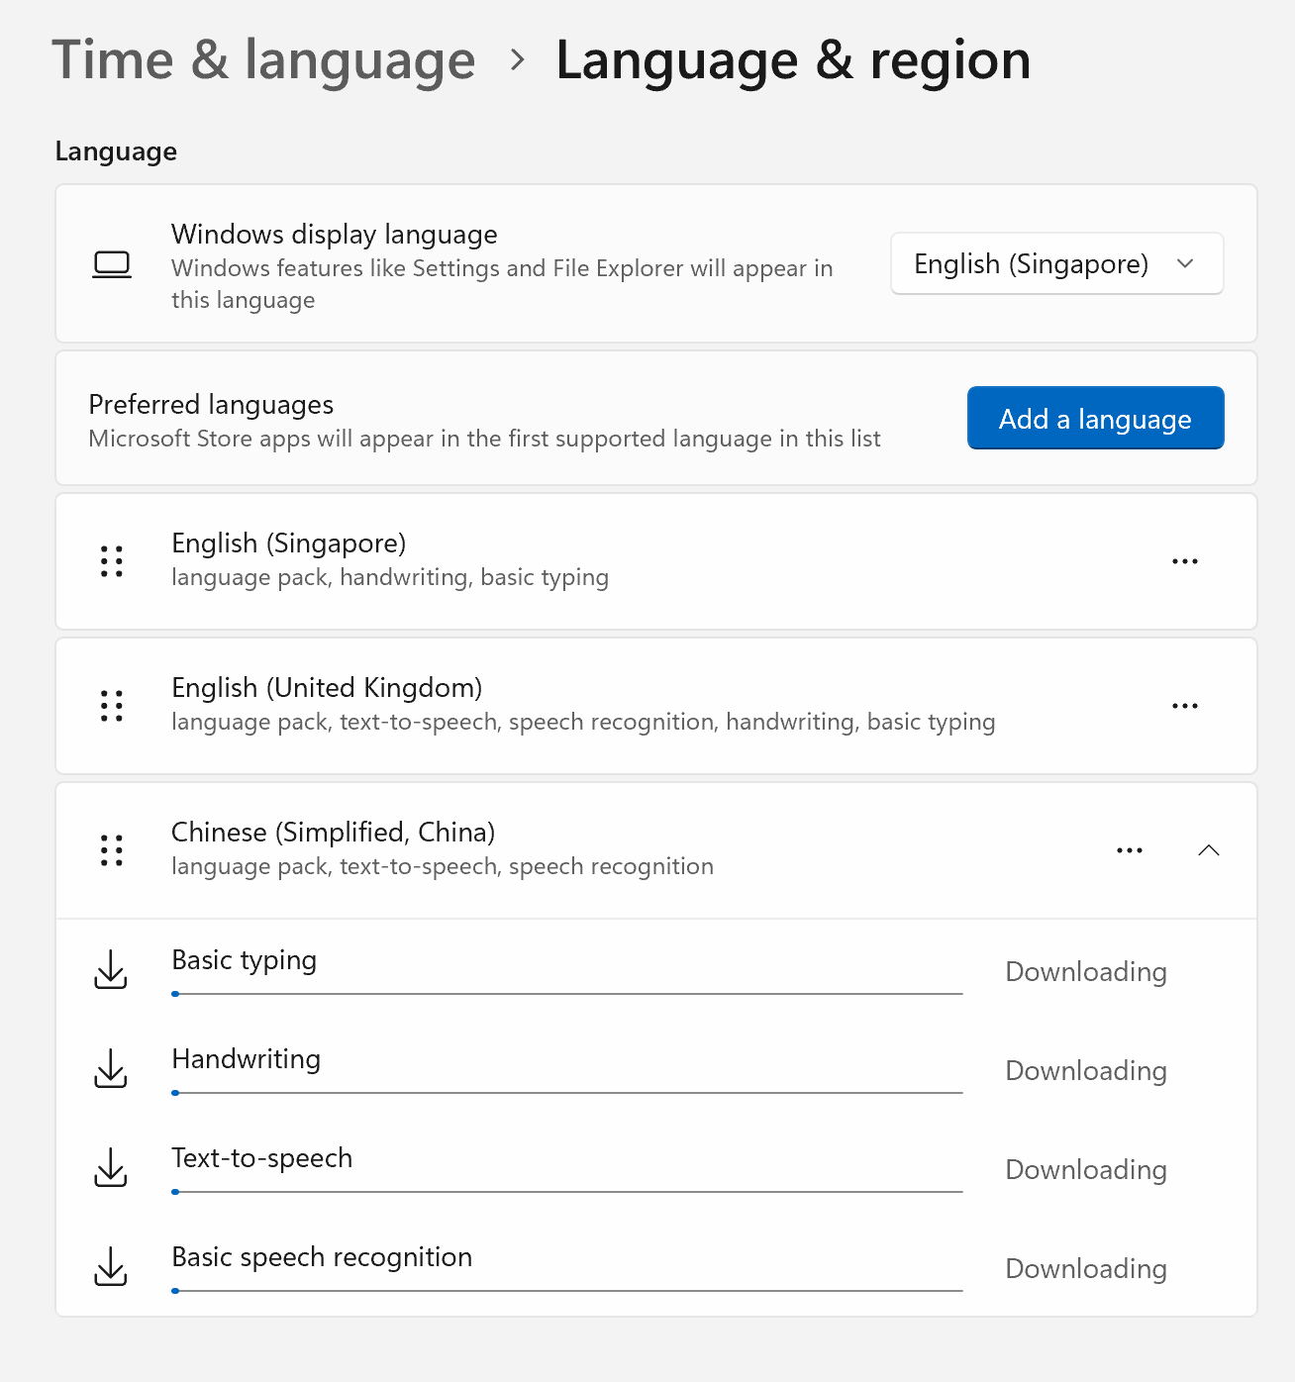Click the Basic typing feature label

[x=245, y=960]
